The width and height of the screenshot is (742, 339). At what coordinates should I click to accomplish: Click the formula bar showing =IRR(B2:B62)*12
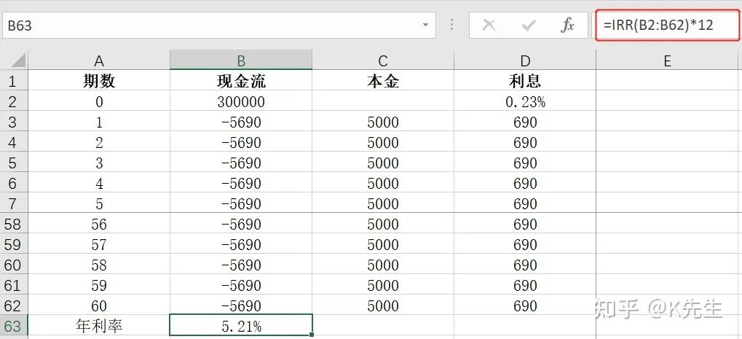[x=667, y=25]
